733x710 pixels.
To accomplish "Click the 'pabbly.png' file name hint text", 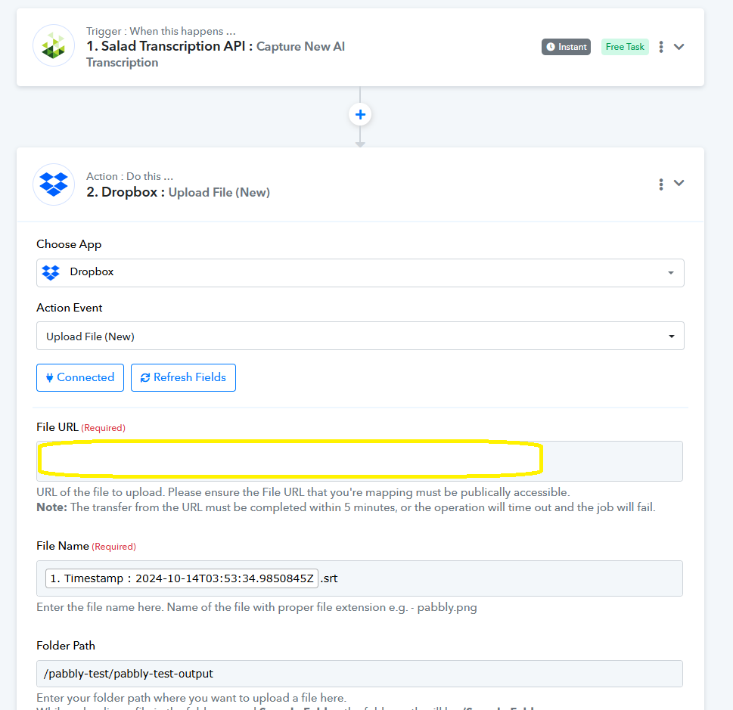I will 447,607.
